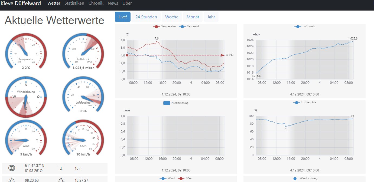This screenshot has height=182, width=374.
Task: Click the 10 km/h gust reading
Action: coord(83,154)
